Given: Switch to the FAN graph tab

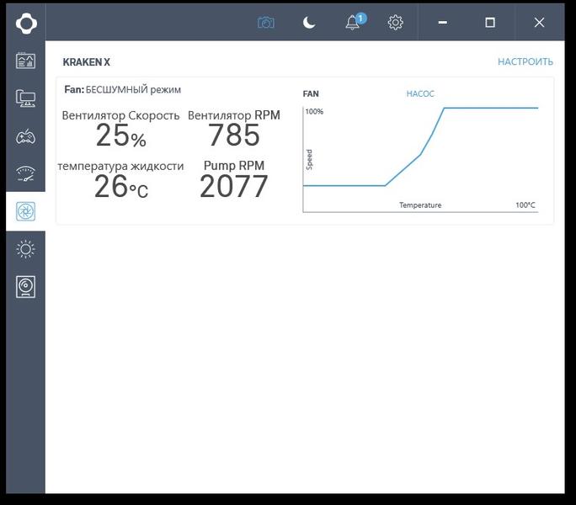Looking at the screenshot, I should tap(311, 93).
